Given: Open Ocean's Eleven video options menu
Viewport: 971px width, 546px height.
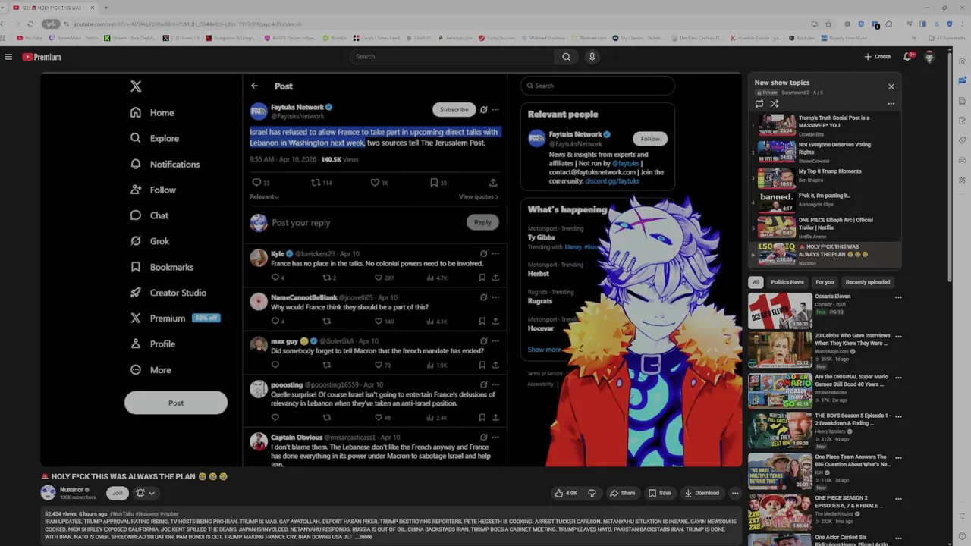Looking at the screenshot, I should click(x=898, y=297).
